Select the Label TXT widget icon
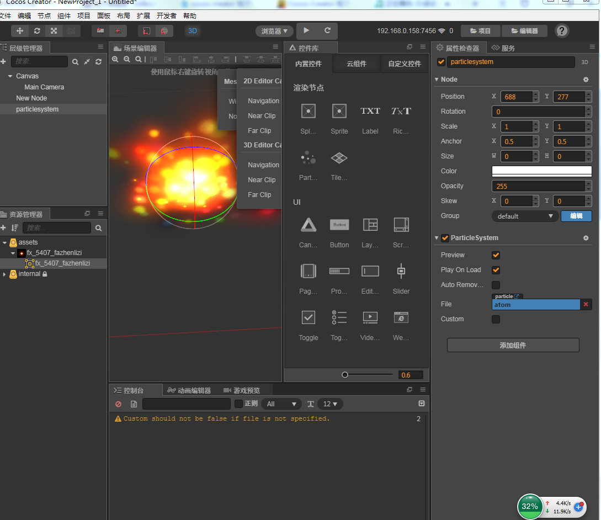The height and width of the screenshot is (520, 601). [370, 112]
